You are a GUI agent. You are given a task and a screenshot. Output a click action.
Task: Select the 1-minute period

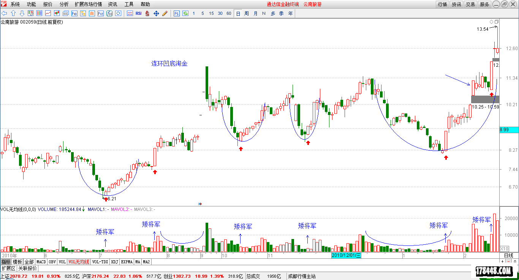pos(194,13)
